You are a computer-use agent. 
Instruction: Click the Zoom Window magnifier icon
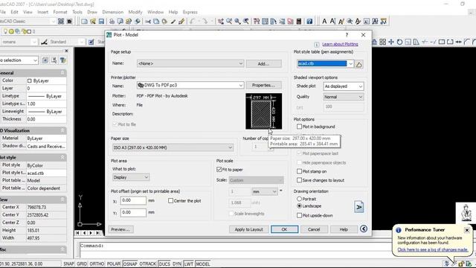coord(237,22)
